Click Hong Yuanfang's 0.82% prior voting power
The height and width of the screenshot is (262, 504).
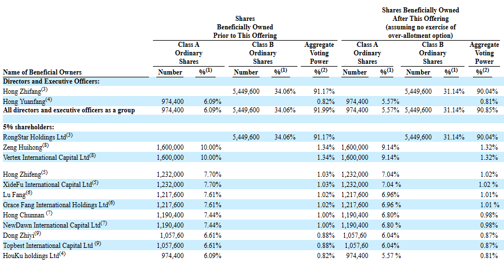pos(326,102)
